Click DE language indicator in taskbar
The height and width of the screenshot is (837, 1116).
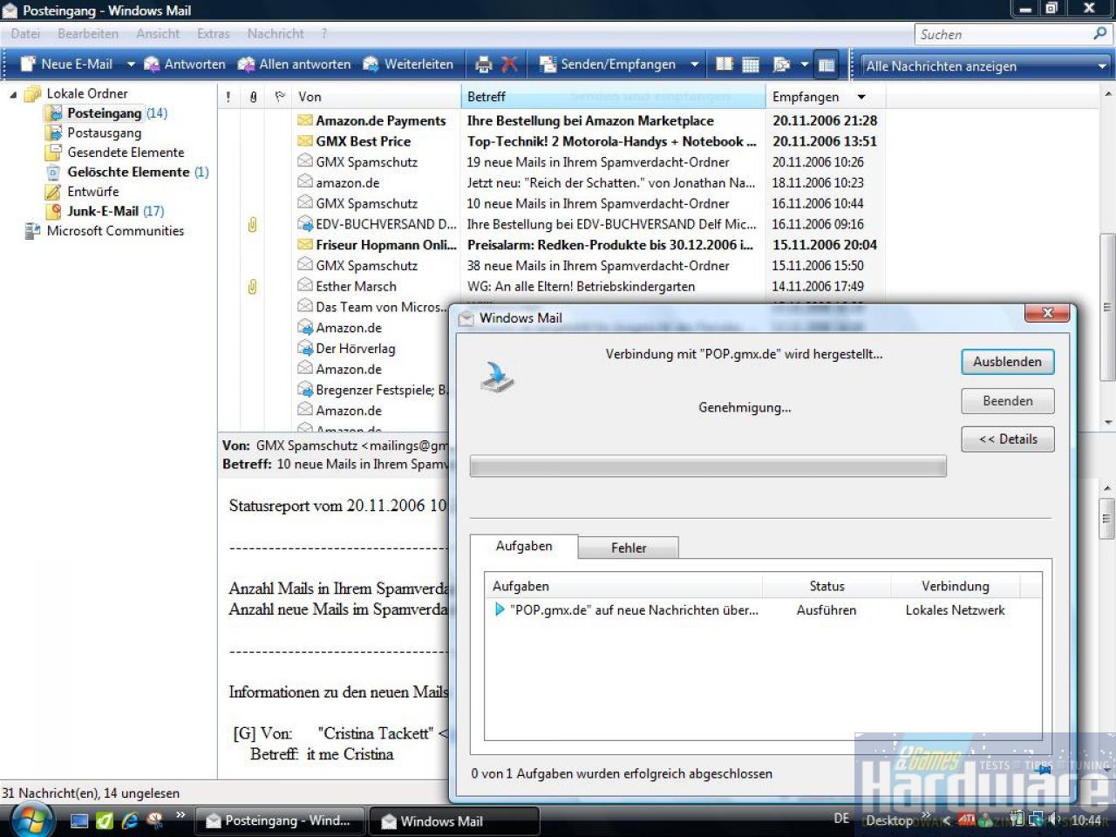pos(841,819)
